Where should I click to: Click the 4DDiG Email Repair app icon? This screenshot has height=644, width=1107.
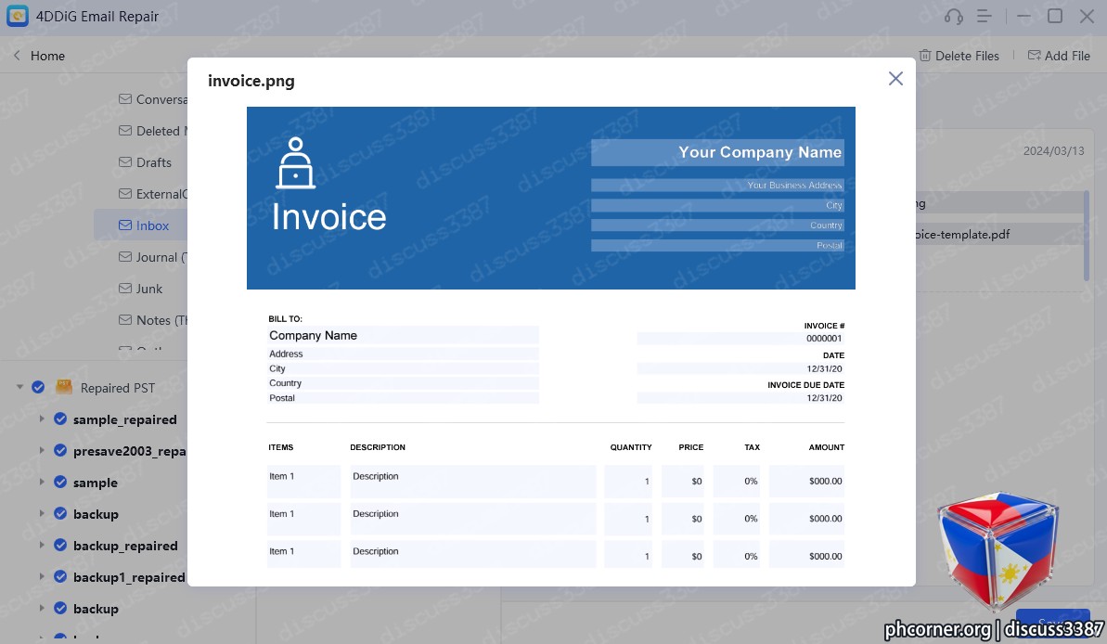[17, 16]
